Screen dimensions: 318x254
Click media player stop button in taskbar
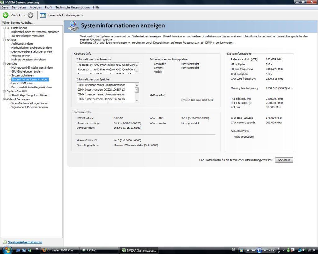click(248, 251)
